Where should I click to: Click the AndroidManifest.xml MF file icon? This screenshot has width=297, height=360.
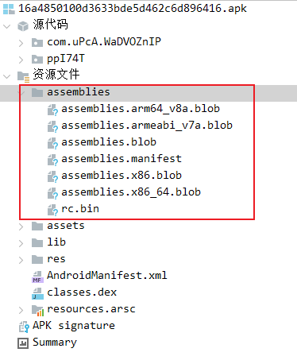(x=37, y=277)
